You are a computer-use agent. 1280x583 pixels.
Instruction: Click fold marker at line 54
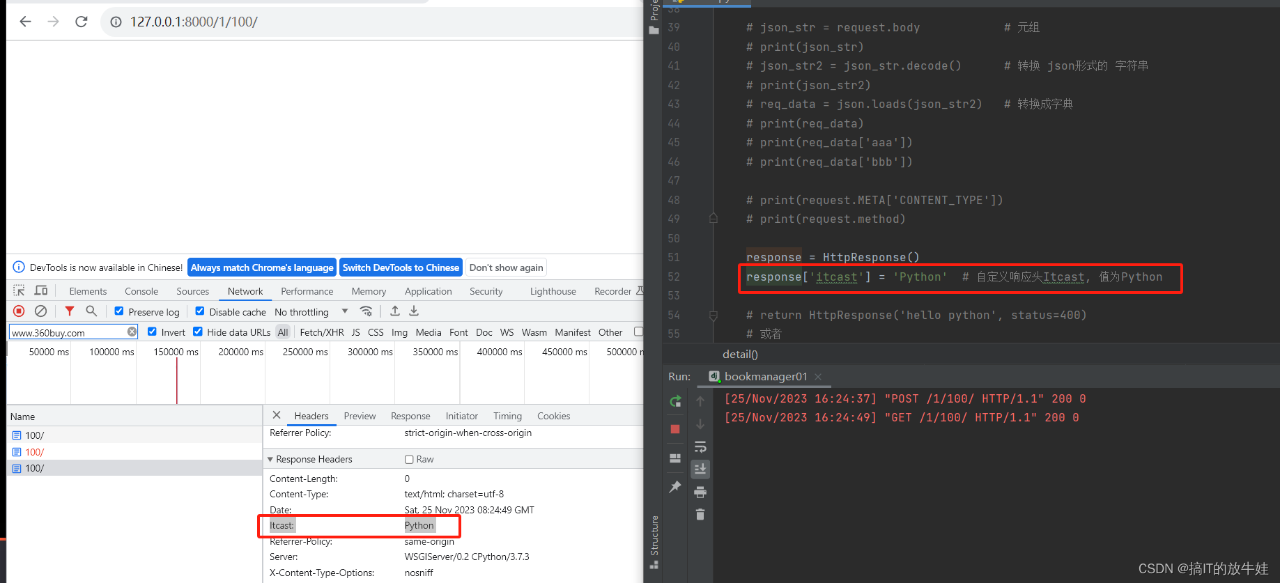tap(714, 316)
